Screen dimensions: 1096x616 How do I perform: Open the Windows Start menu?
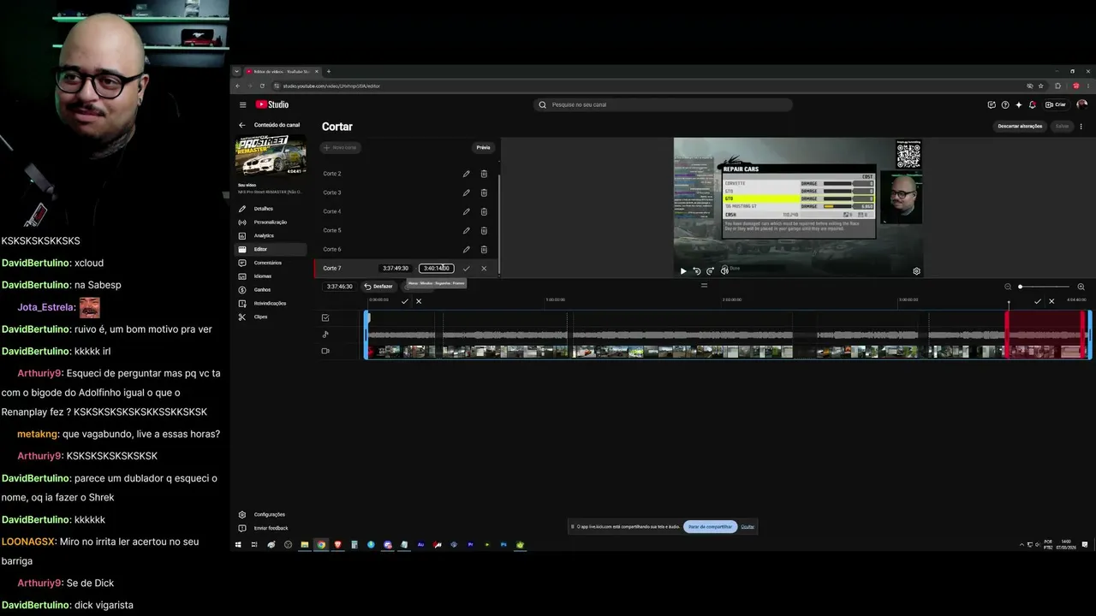(239, 544)
